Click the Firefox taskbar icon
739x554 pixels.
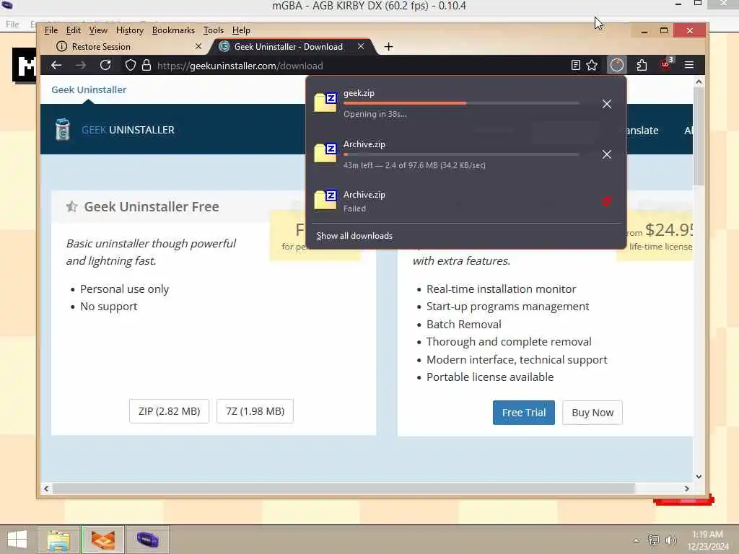coord(102,540)
